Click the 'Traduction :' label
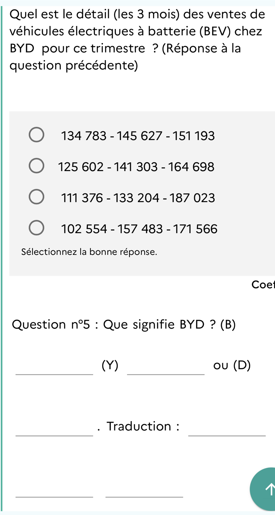Screen dimensions: 275x515 [x=143, y=426]
